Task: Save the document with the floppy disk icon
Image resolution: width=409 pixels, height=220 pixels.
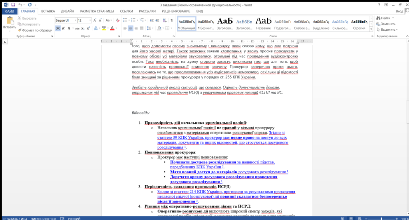Action: [x=13, y=5]
